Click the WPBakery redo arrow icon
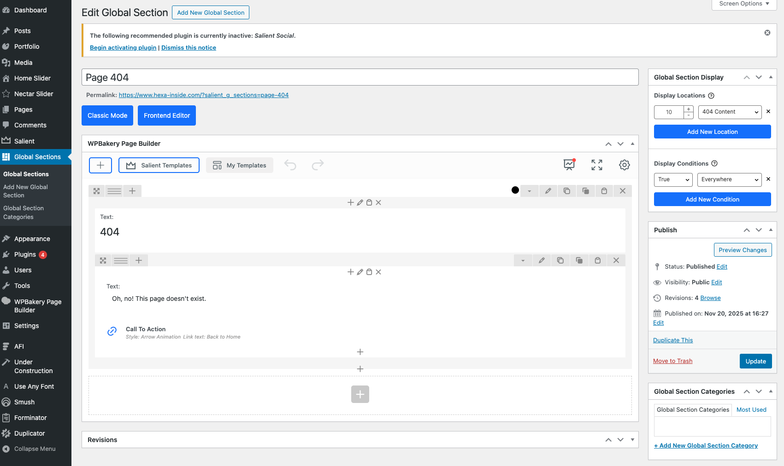Image resolution: width=784 pixels, height=466 pixels. tap(318, 165)
